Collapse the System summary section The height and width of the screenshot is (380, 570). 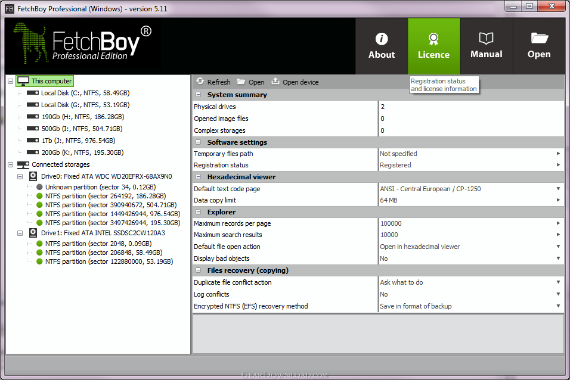tap(199, 95)
